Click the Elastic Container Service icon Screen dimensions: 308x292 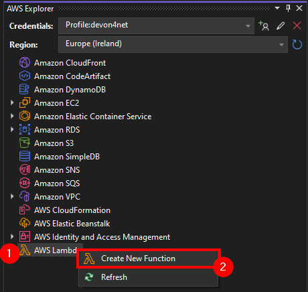click(25, 116)
